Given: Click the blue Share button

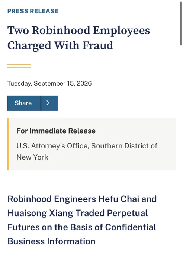Looking at the screenshot, I should pos(24,103).
